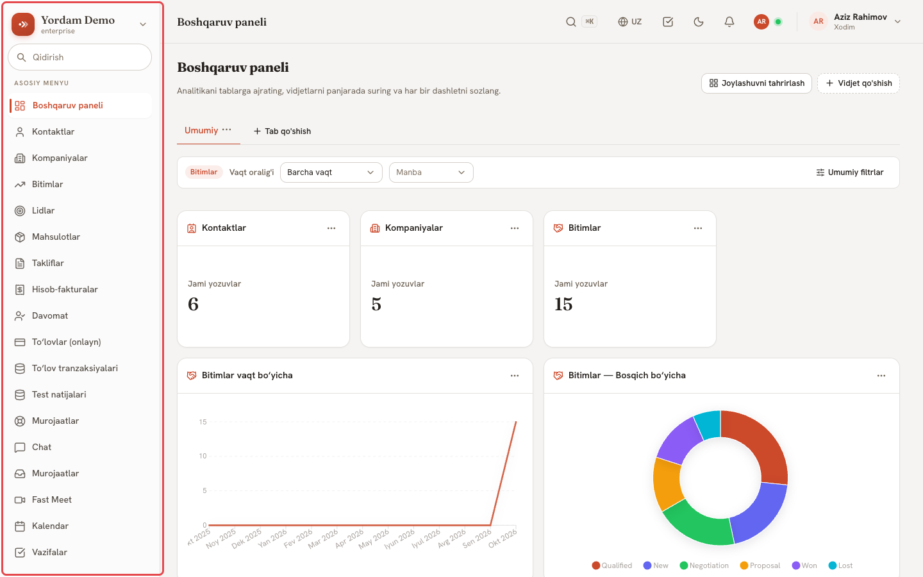This screenshot has height=577, width=923.
Task: Open Kontaktlar in the sidebar
Action: pyautogui.click(x=80, y=131)
